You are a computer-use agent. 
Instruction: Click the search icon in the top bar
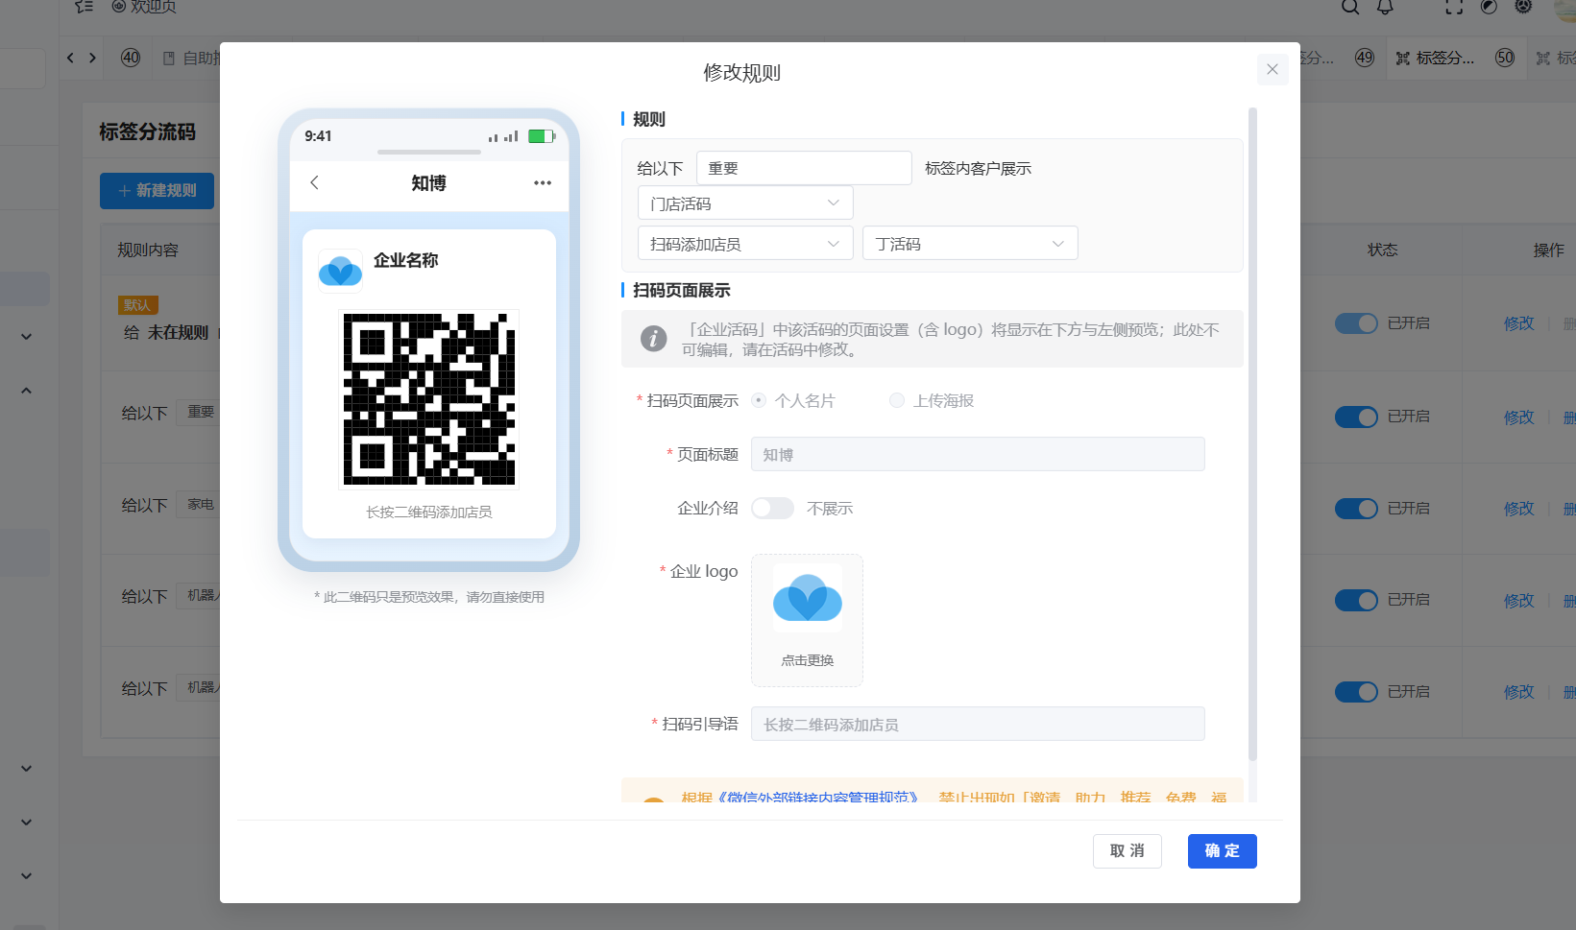[1350, 8]
